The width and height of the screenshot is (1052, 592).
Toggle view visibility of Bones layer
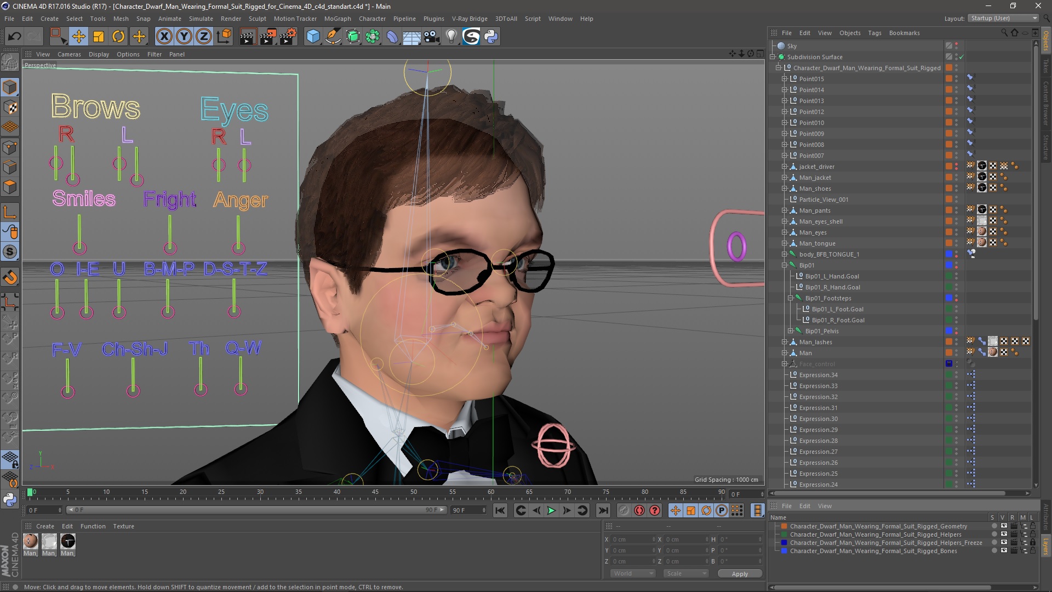[x=1004, y=551]
